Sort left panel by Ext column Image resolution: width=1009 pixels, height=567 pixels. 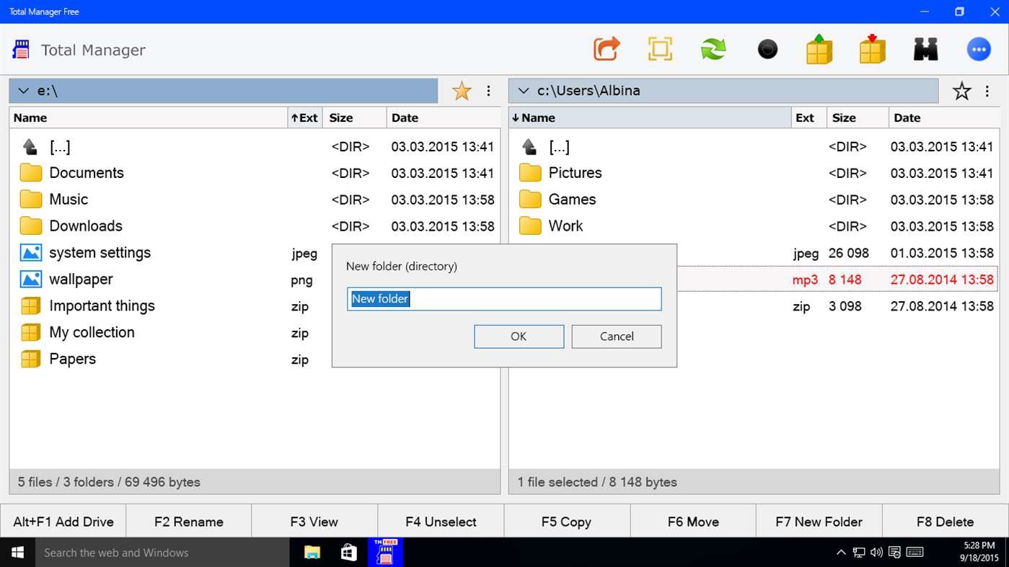(x=305, y=118)
